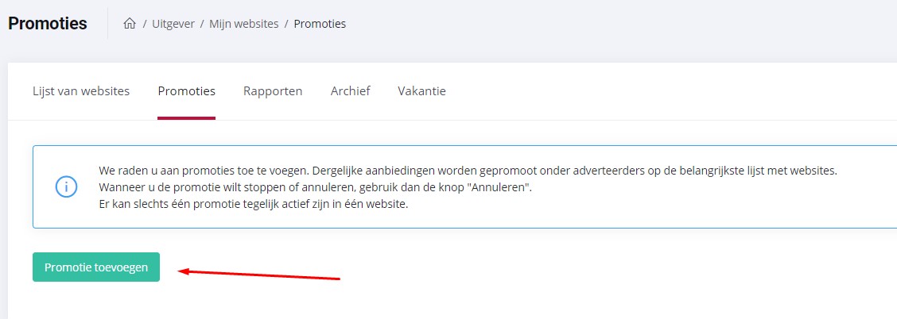The width and height of the screenshot is (897, 319).
Task: Open the Rapporten tab
Action: click(x=273, y=91)
